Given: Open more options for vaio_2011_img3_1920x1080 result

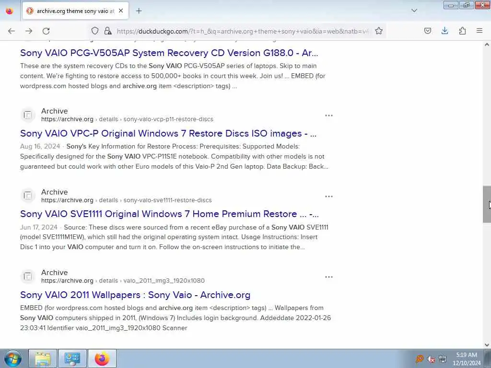Looking at the screenshot, I should click(x=329, y=277).
